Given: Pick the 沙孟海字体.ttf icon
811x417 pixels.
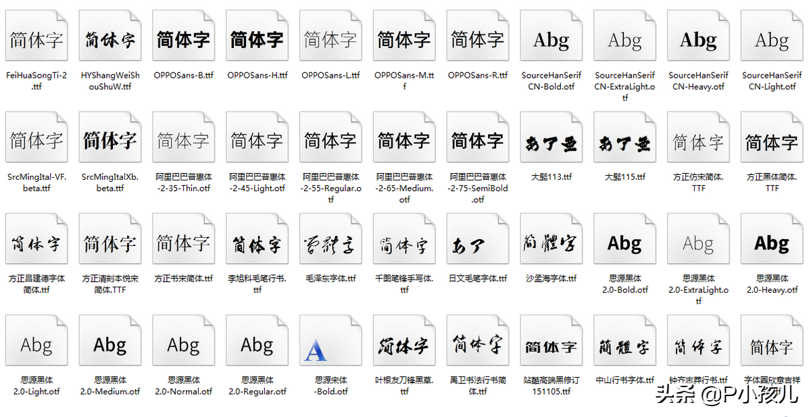Looking at the screenshot, I should 551,239.
